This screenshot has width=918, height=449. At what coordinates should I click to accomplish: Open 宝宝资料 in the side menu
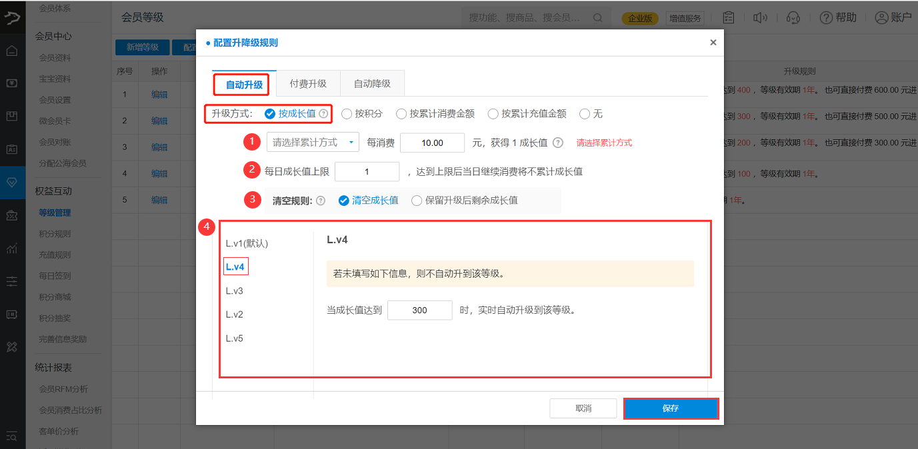point(55,79)
